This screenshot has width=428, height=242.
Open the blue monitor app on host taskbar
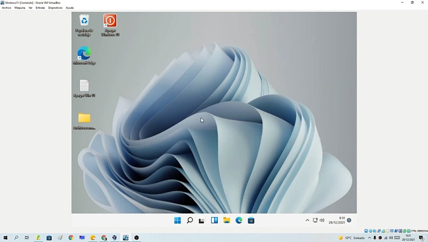82,238
